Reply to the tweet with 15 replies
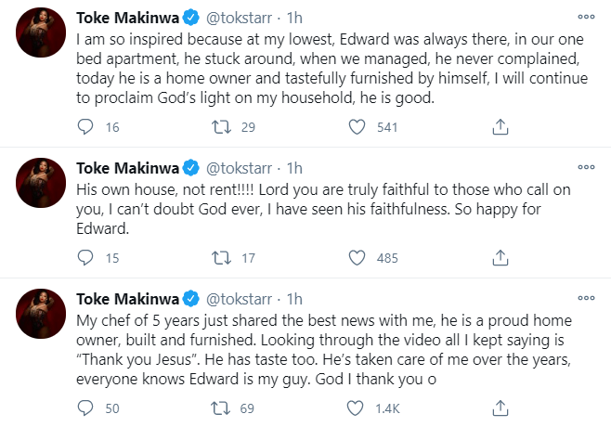 84,256
